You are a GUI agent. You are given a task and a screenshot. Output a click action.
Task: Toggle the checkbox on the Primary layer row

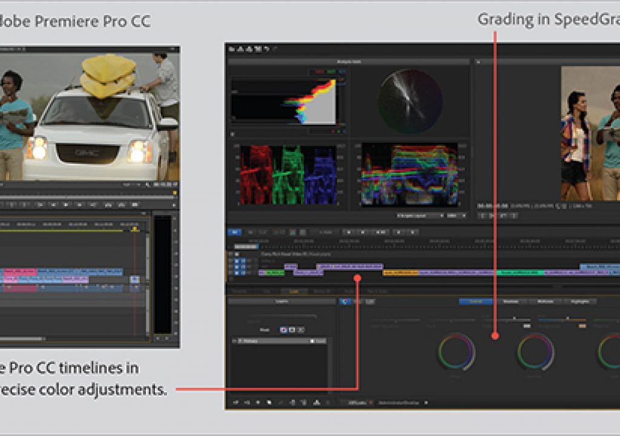pos(312,341)
